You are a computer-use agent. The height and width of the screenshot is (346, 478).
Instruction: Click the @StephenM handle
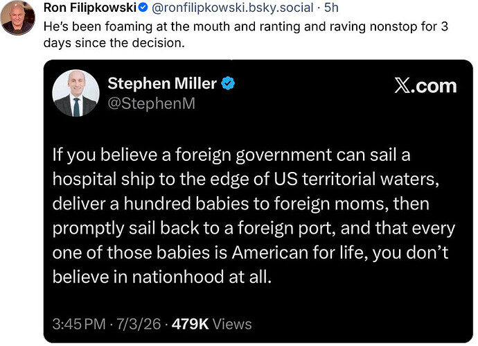152,104
